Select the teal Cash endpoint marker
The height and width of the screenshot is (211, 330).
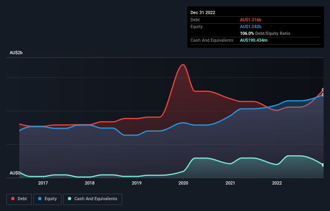[323, 165]
